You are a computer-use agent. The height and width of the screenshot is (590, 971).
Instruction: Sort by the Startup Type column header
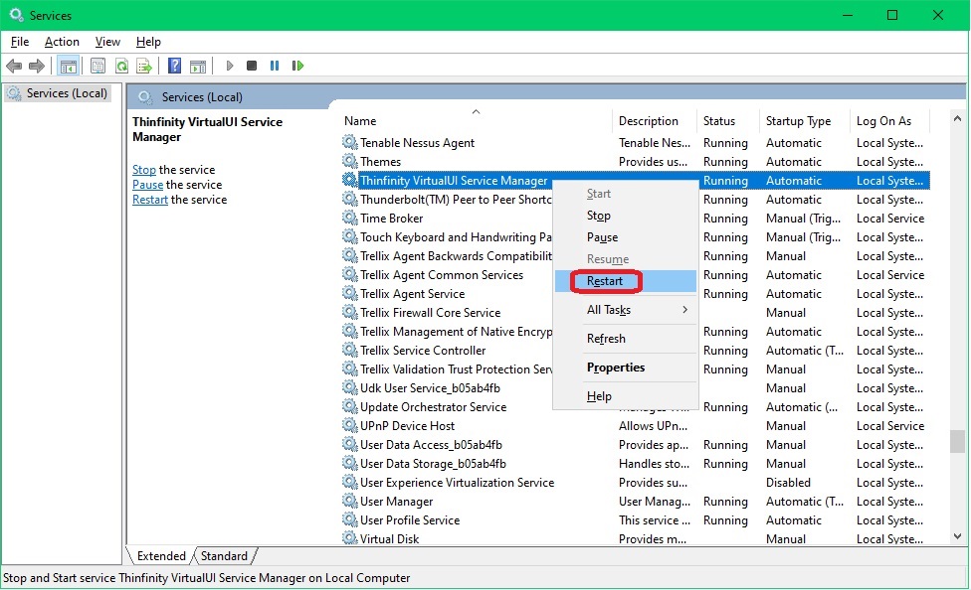pyautogui.click(x=805, y=120)
